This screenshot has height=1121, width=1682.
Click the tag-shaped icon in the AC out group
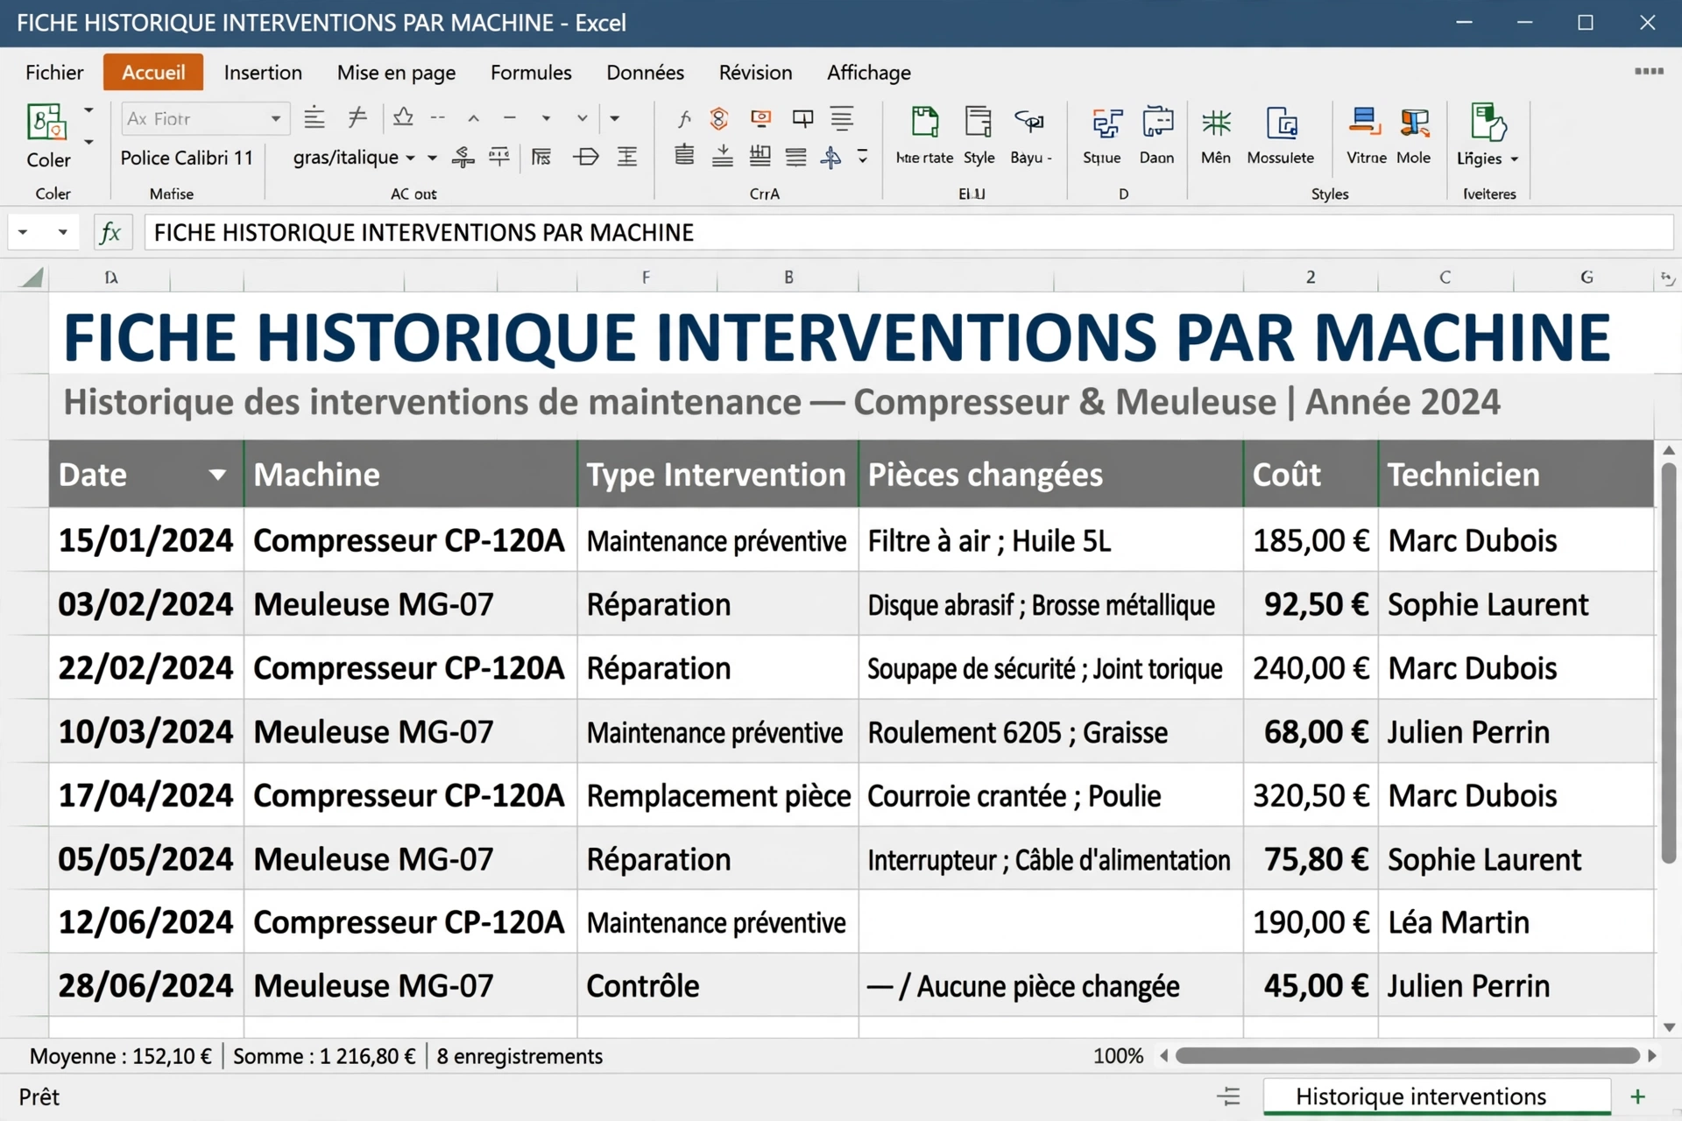[x=585, y=158]
